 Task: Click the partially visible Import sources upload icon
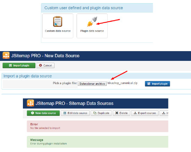coord(164,113)
